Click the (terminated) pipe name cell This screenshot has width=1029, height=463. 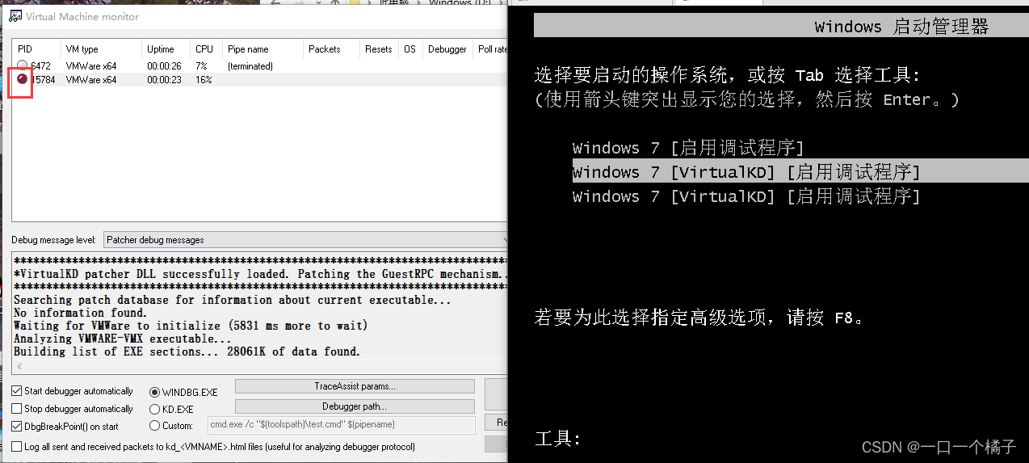click(x=250, y=66)
